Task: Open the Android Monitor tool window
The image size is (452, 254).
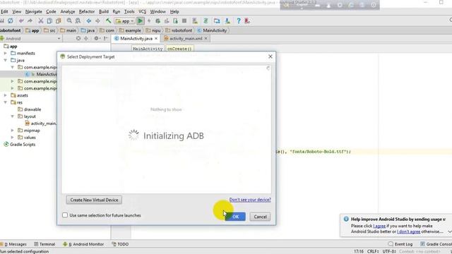Action: coord(83,244)
